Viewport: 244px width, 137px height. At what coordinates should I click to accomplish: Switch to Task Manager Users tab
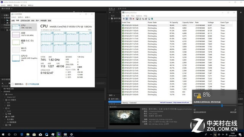click(x=37, y=21)
